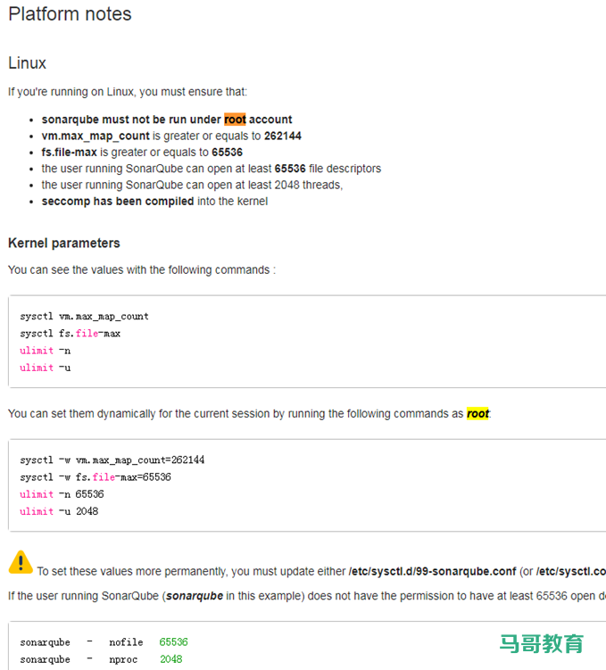Click the 'ulimit -n 65536' code line

(62, 494)
